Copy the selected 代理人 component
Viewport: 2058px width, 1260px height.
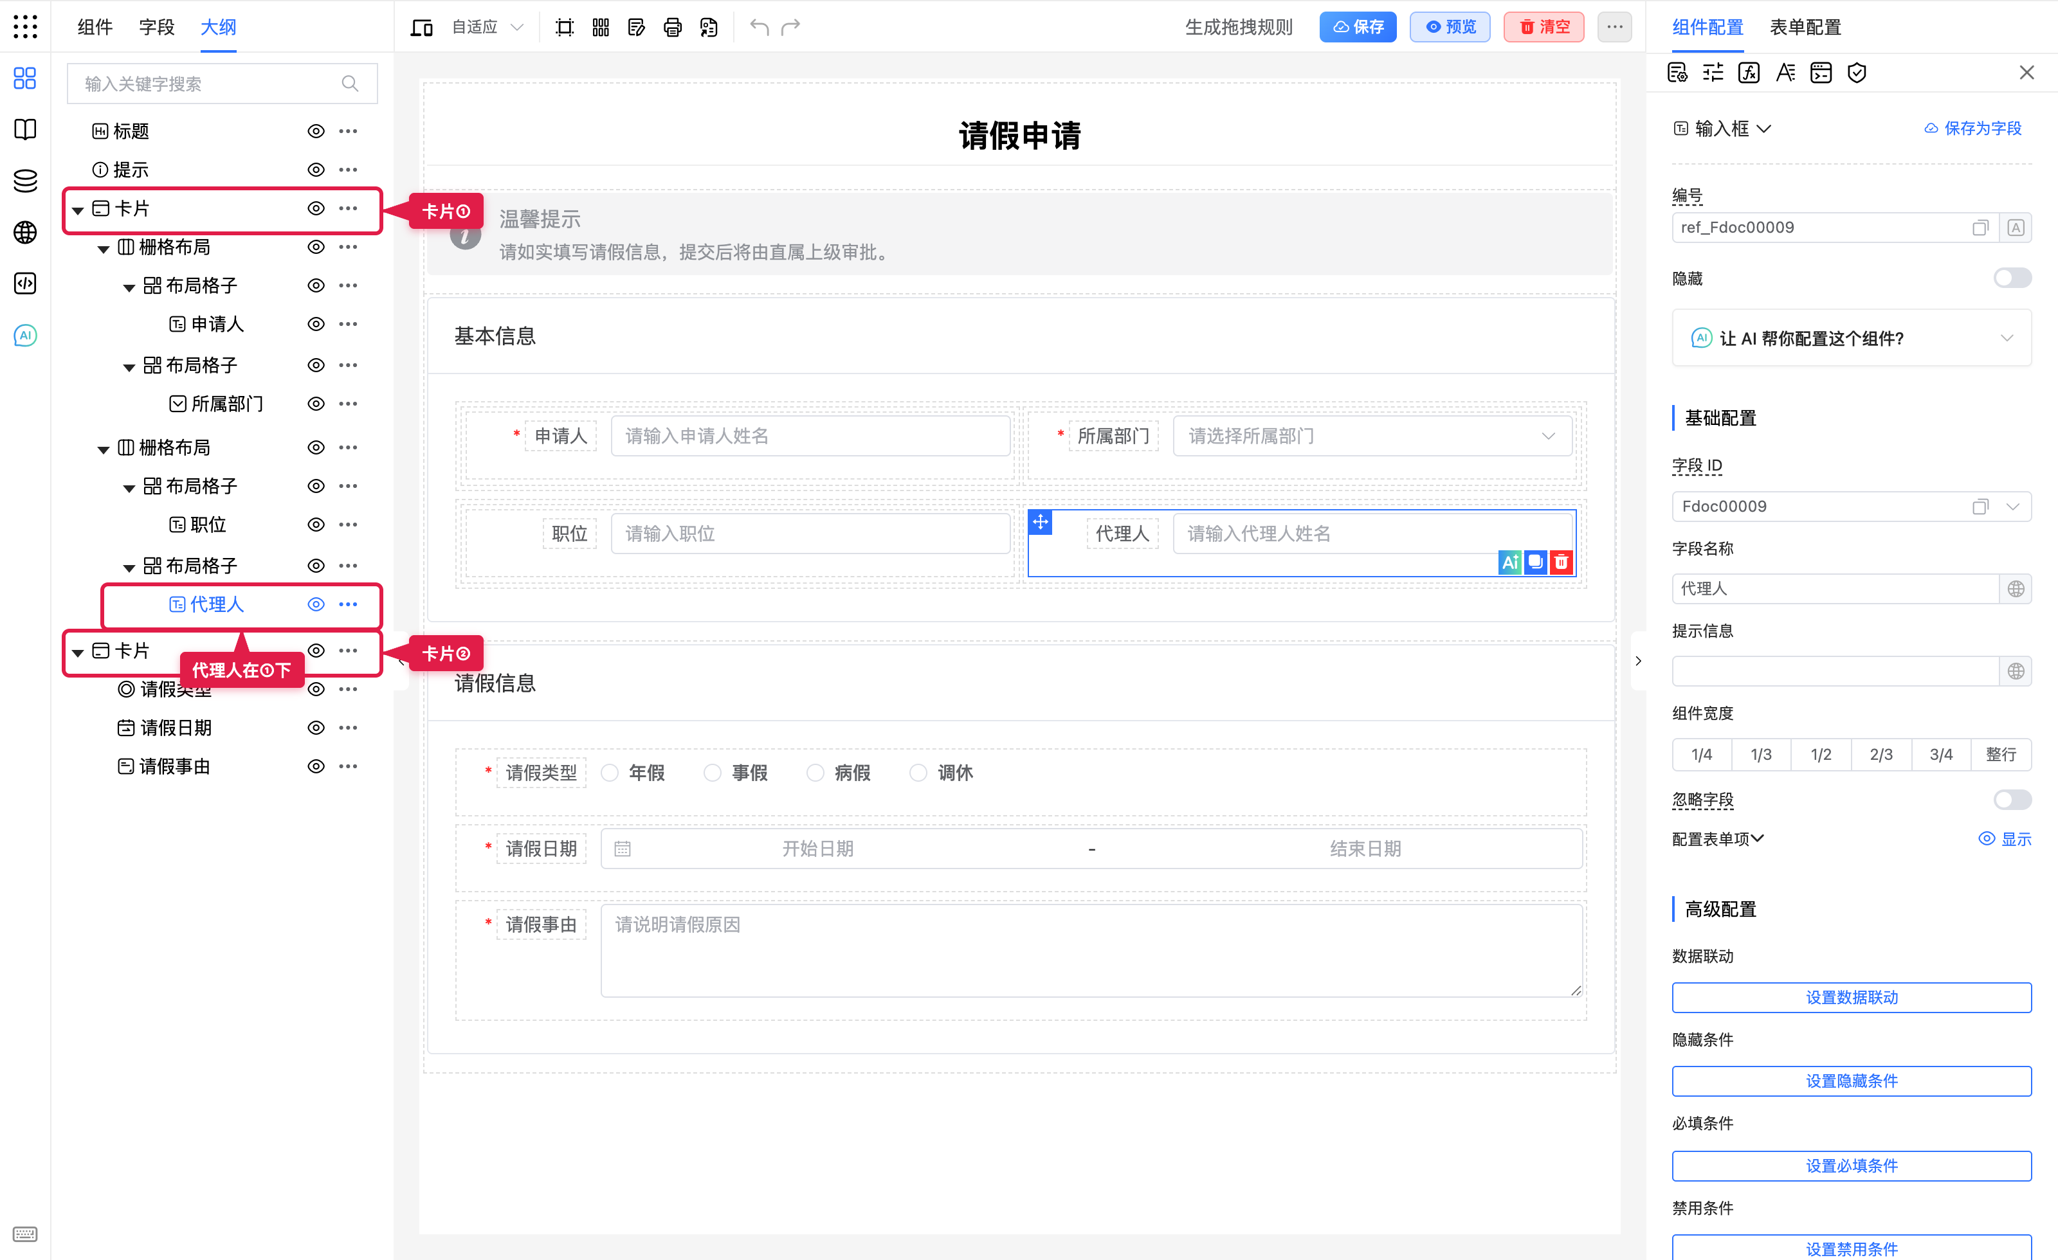pyautogui.click(x=1535, y=562)
